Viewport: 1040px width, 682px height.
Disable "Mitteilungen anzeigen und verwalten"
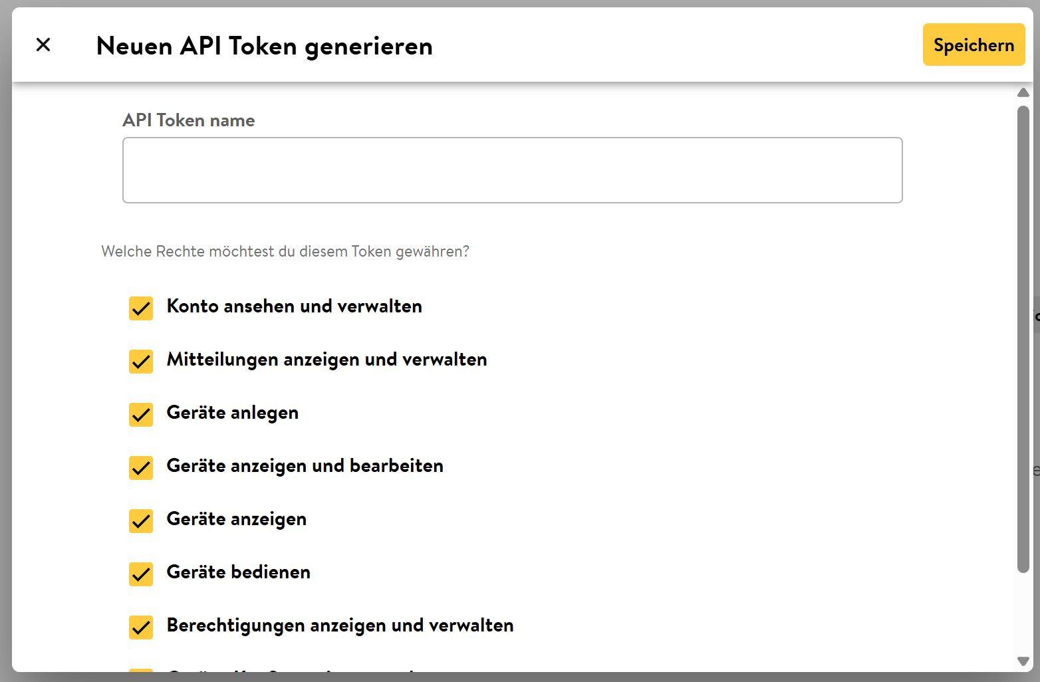point(140,362)
